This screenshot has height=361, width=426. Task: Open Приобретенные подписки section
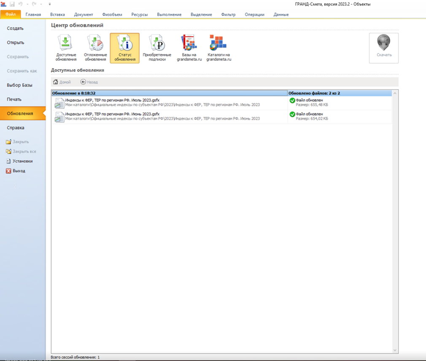[157, 48]
